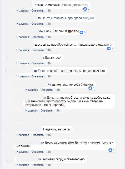Open 11h timestamp under 'Надеюсь, вы целы' comment

pos(48,135)
